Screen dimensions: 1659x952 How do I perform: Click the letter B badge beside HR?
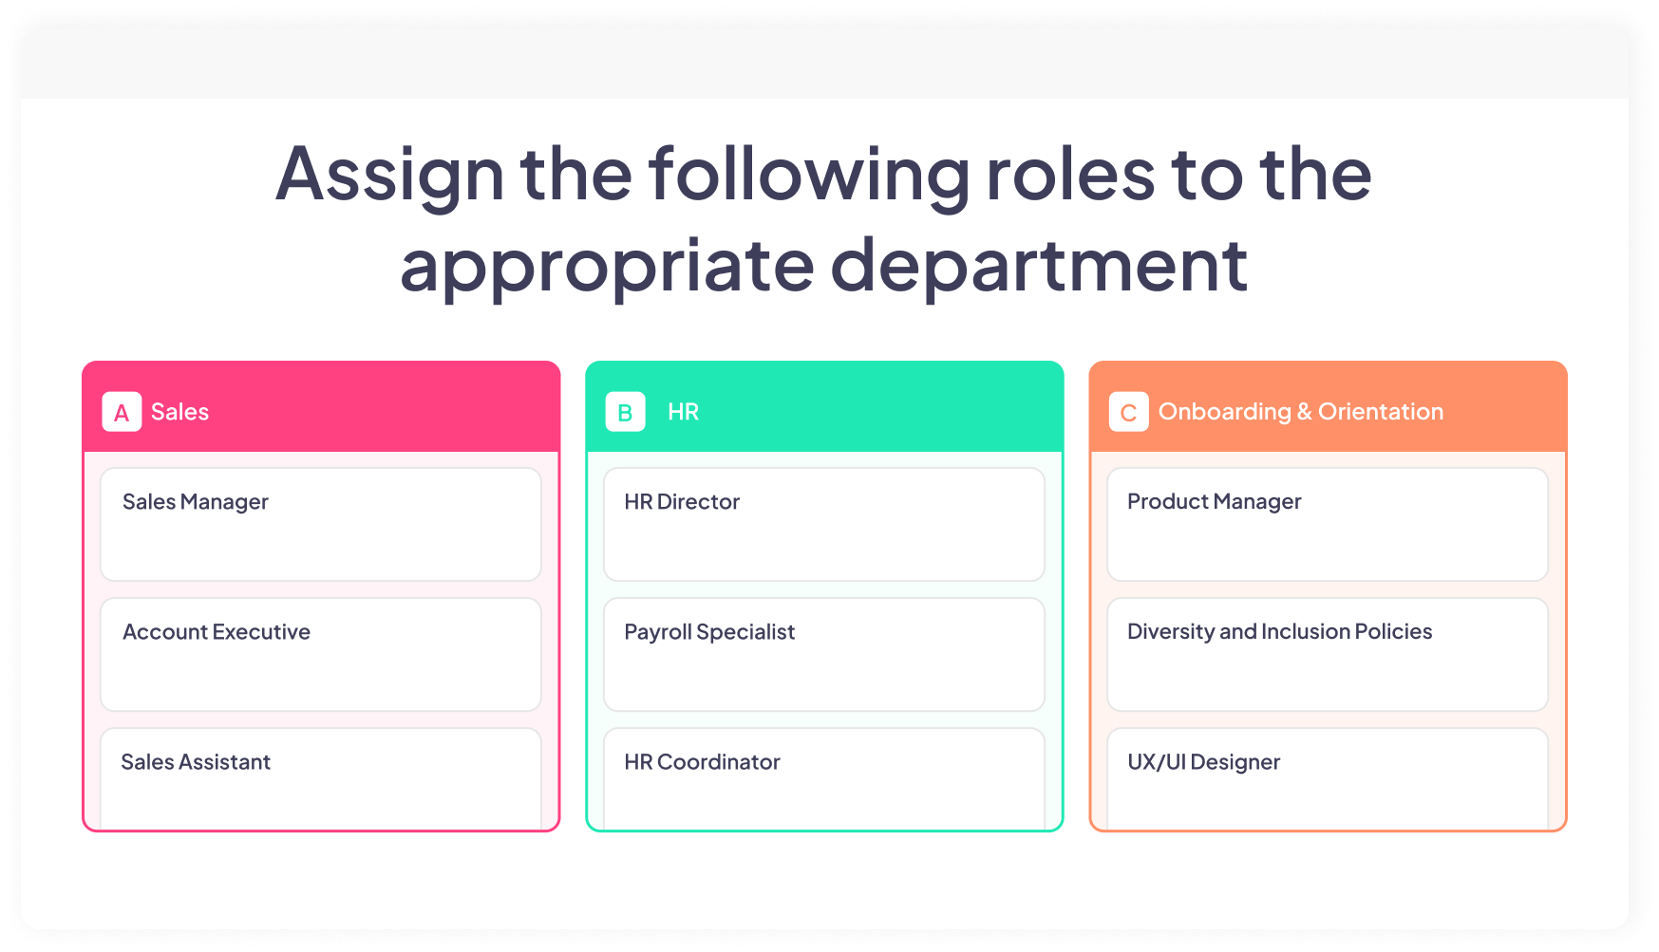click(x=625, y=412)
